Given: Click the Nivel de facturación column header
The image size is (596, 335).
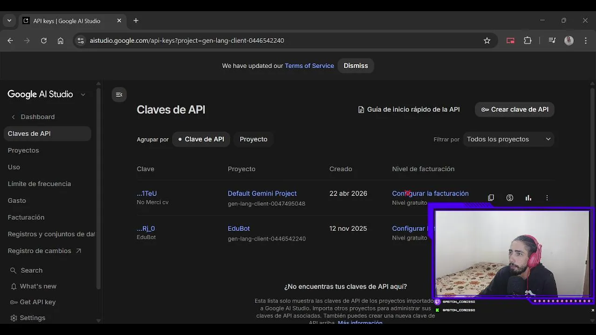Looking at the screenshot, I should click(423, 169).
